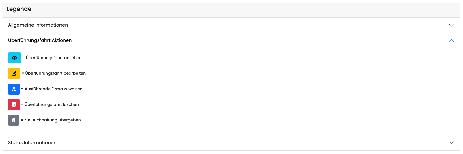Viewport: 463px width, 154px height.
Task: Open the Status Informationen section title
Action: pyautogui.click(x=32, y=143)
